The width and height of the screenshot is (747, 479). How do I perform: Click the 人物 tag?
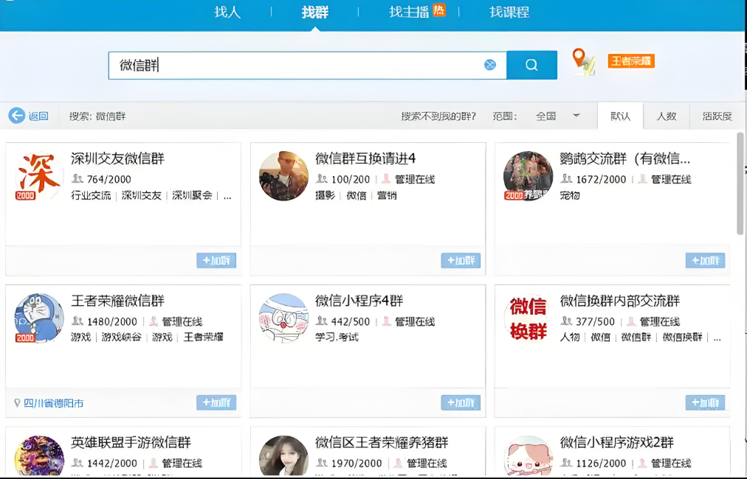(x=570, y=337)
